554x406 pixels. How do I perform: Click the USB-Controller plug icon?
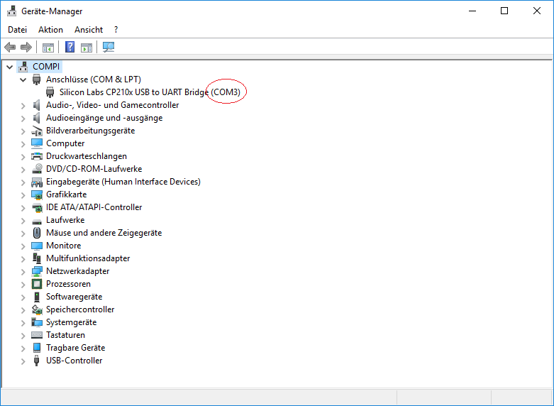click(36, 361)
